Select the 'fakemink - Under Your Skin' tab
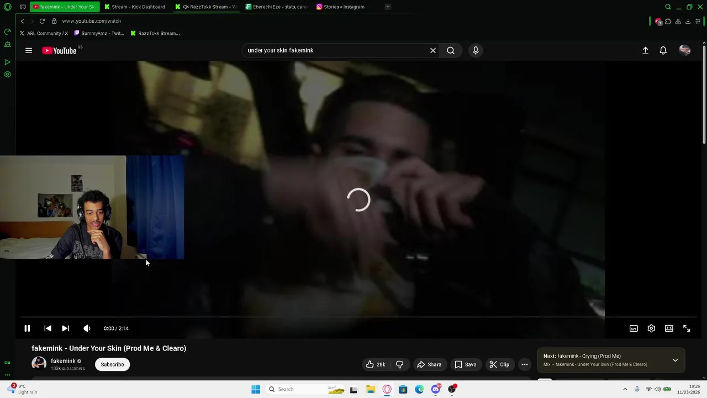This screenshot has height=398, width=707. 64,7
